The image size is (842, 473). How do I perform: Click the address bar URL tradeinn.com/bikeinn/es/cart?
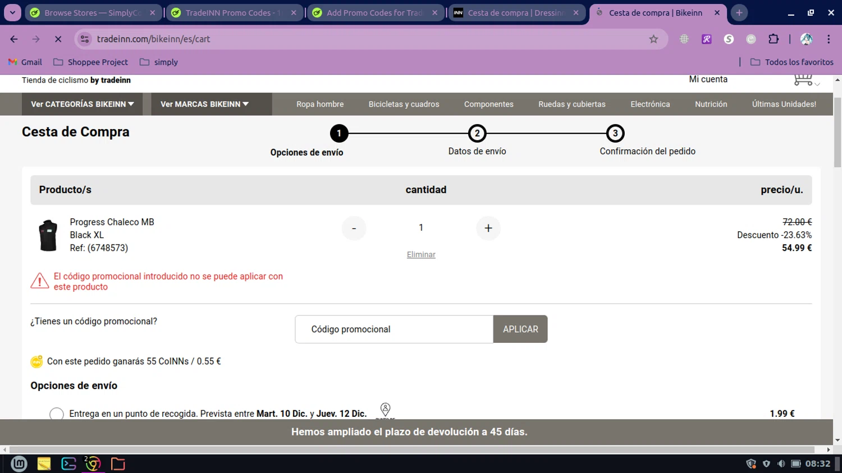(x=153, y=39)
